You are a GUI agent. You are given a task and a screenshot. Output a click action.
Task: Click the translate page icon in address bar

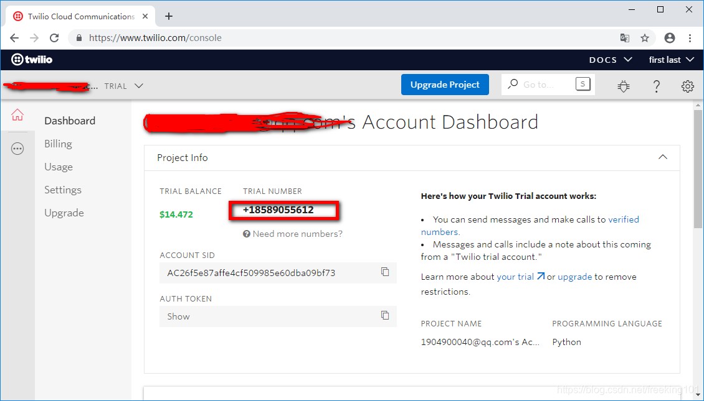(x=624, y=38)
